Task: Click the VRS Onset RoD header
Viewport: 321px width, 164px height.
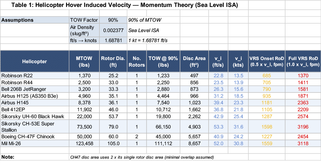Action: (267, 61)
